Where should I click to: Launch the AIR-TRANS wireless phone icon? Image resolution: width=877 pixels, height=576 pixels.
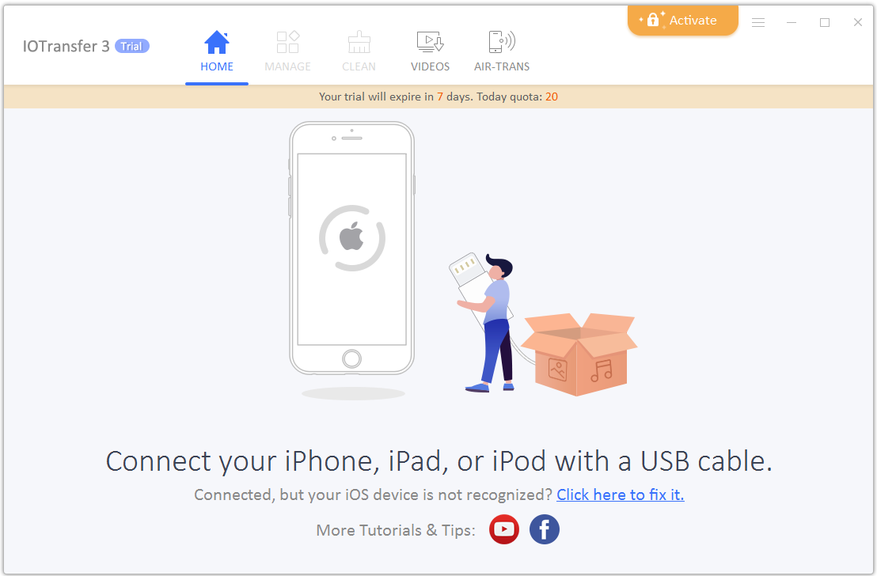coord(502,42)
